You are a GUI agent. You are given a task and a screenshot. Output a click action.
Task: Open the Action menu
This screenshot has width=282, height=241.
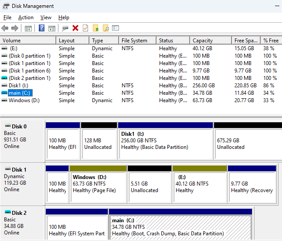click(26, 17)
